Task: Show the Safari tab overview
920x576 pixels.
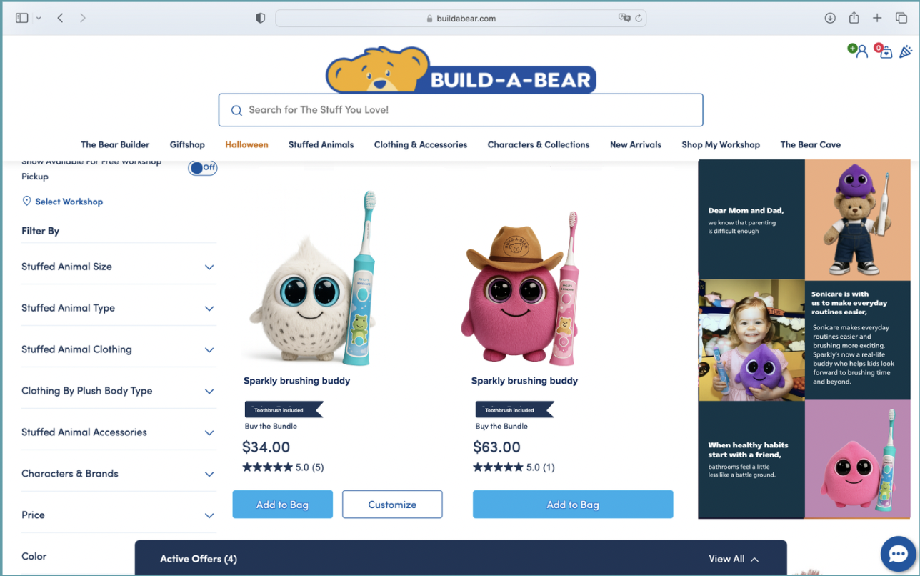Action: pos(901,18)
